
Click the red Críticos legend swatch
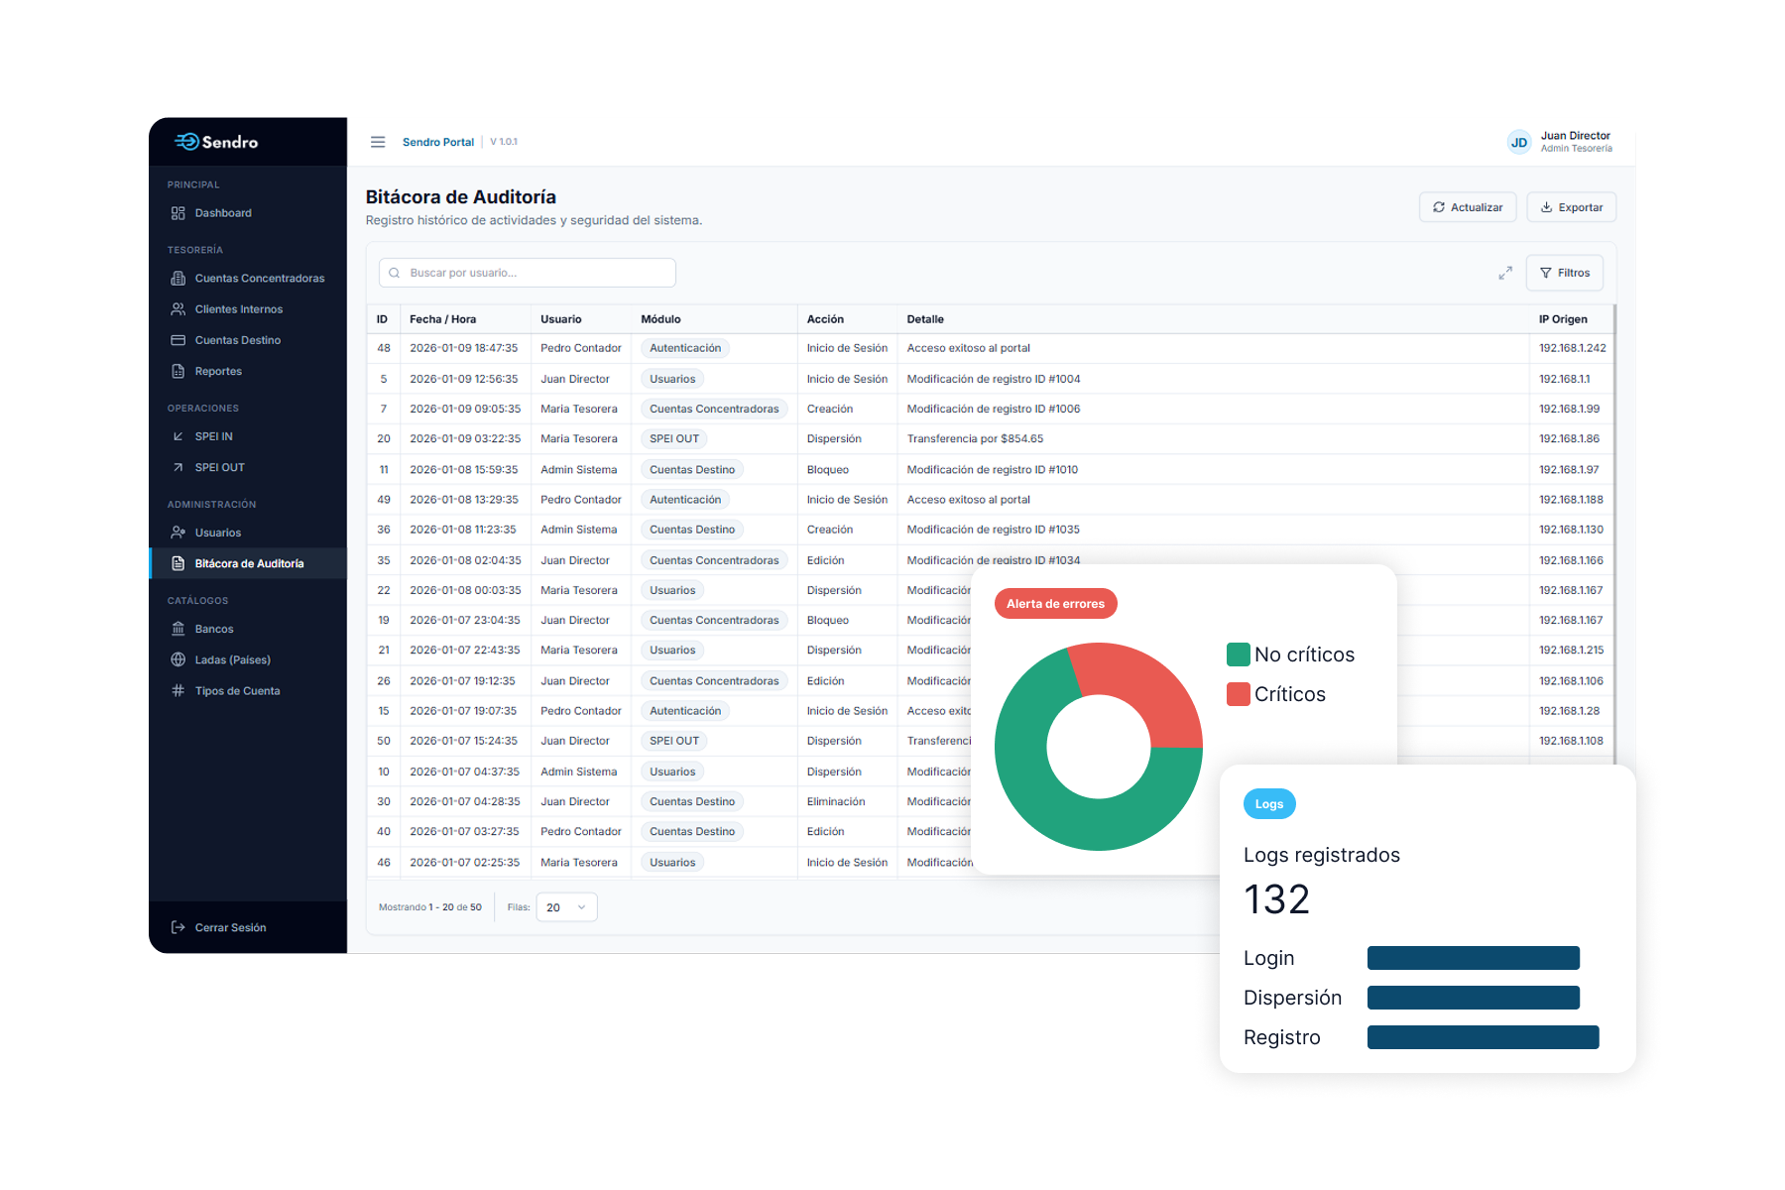[1238, 694]
